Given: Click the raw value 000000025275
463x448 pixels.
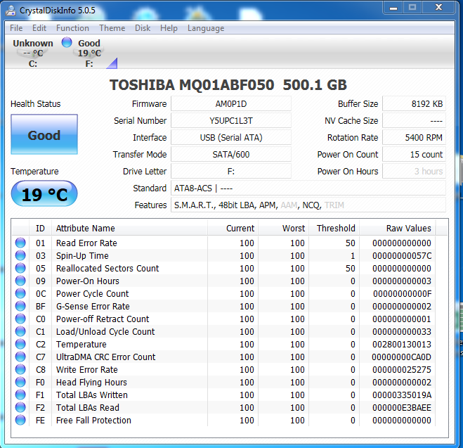Looking at the screenshot, I should click(x=402, y=370).
